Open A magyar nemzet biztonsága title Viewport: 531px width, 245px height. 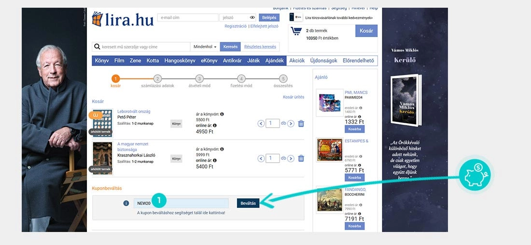click(133, 147)
